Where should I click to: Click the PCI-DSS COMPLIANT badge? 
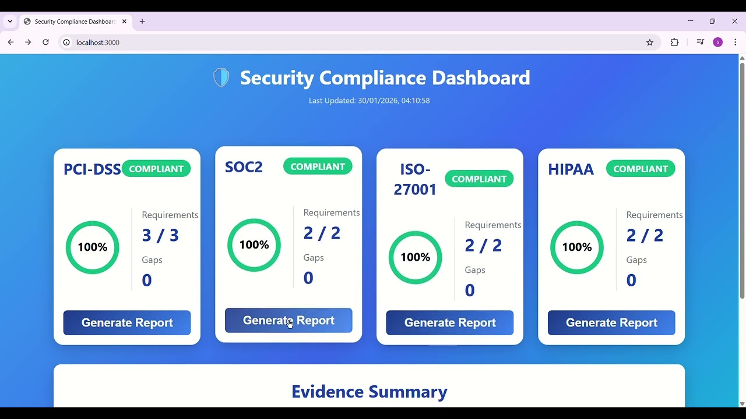(156, 169)
